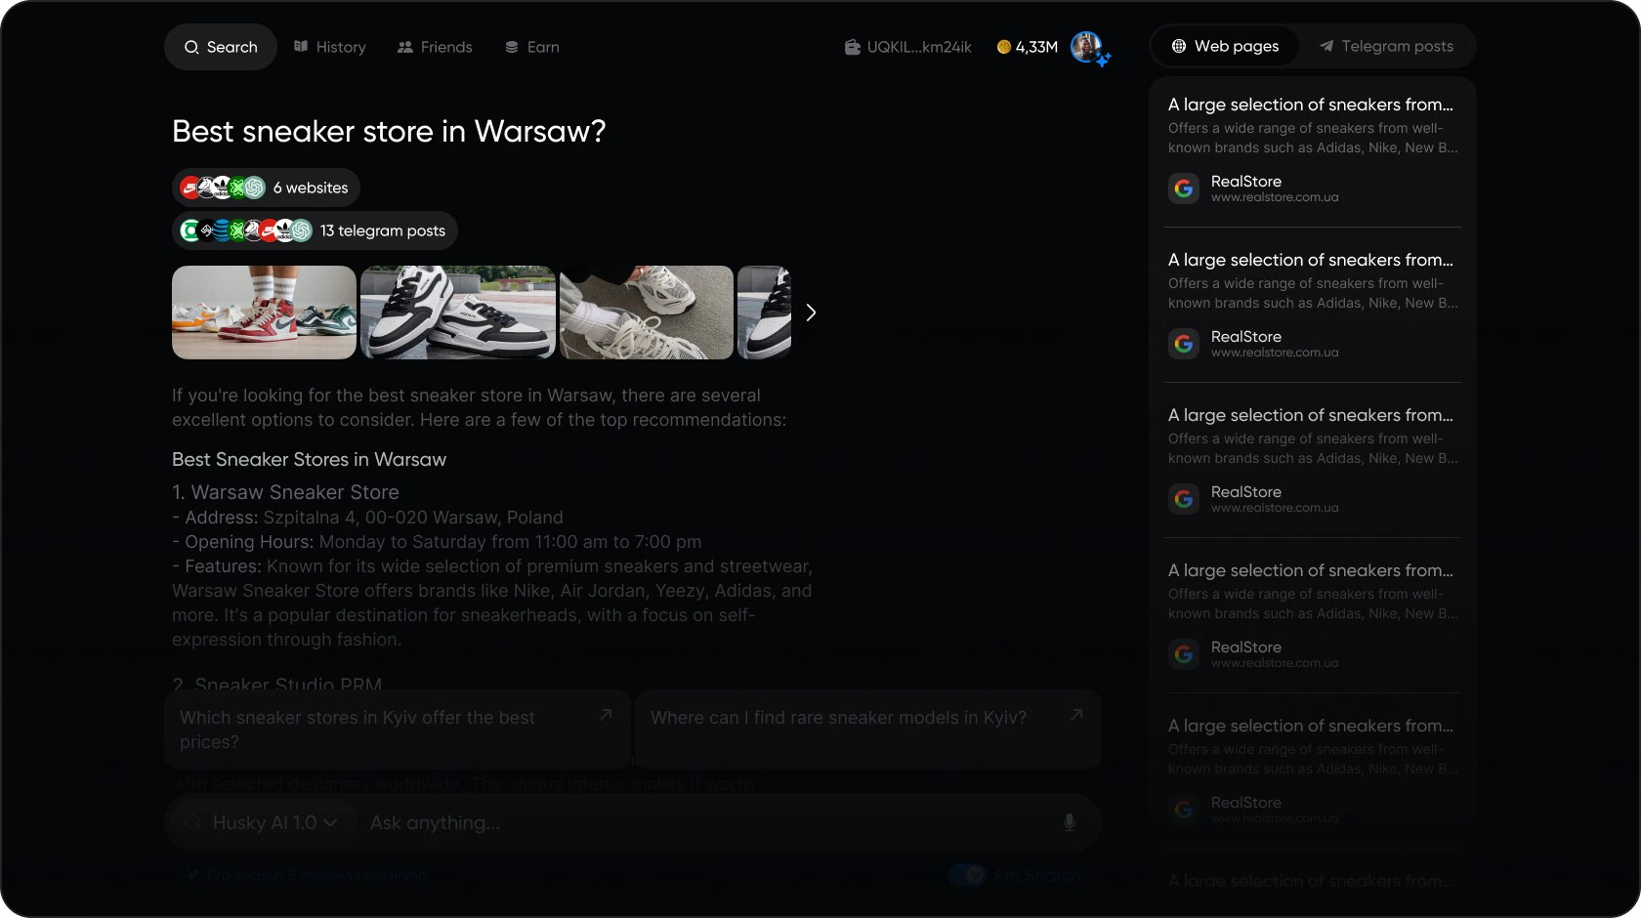Image resolution: width=1641 pixels, height=918 pixels.
Task: Click the Friends people icon
Action: [404, 47]
